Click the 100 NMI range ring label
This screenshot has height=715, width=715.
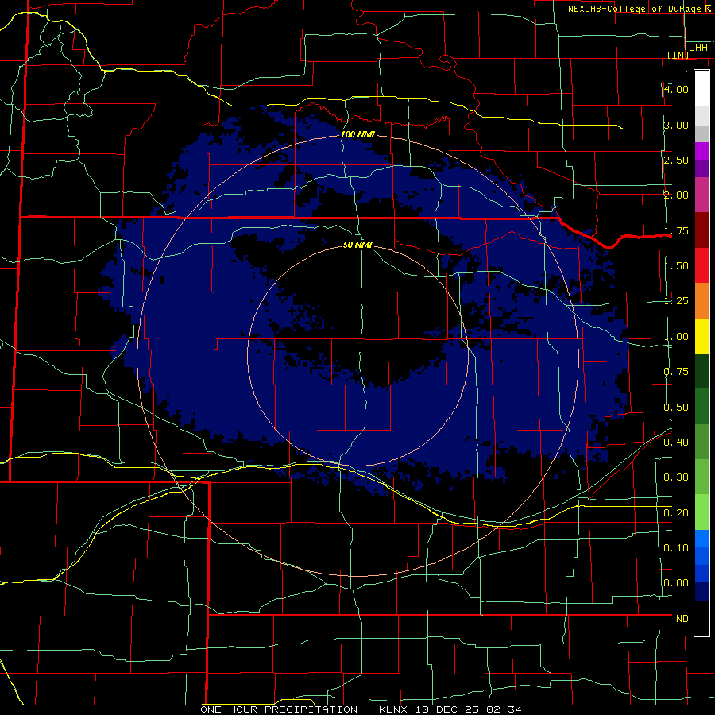click(x=358, y=134)
